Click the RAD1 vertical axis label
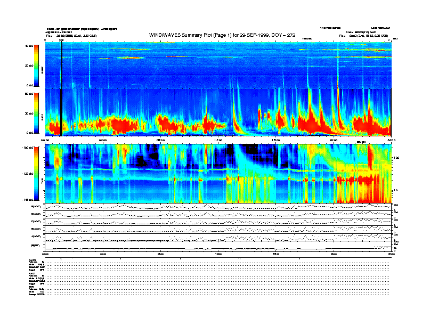This screenshot has width=422, height=326. [x=42, y=117]
